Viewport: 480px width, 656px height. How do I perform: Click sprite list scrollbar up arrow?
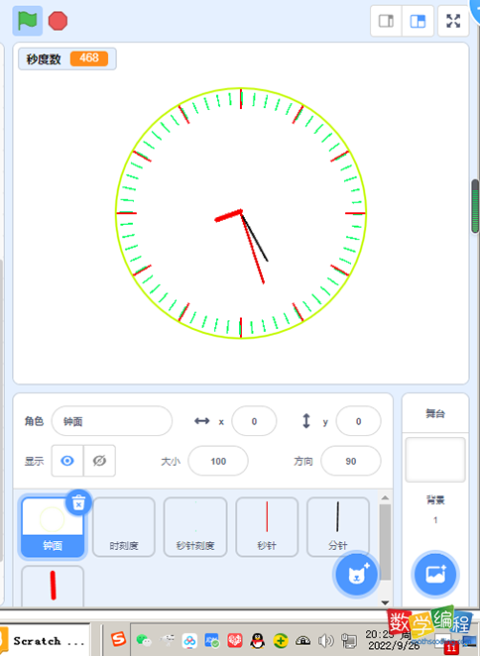[x=385, y=497]
